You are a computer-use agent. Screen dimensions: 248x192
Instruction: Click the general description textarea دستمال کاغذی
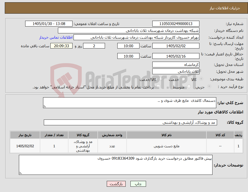click(129, 103)
